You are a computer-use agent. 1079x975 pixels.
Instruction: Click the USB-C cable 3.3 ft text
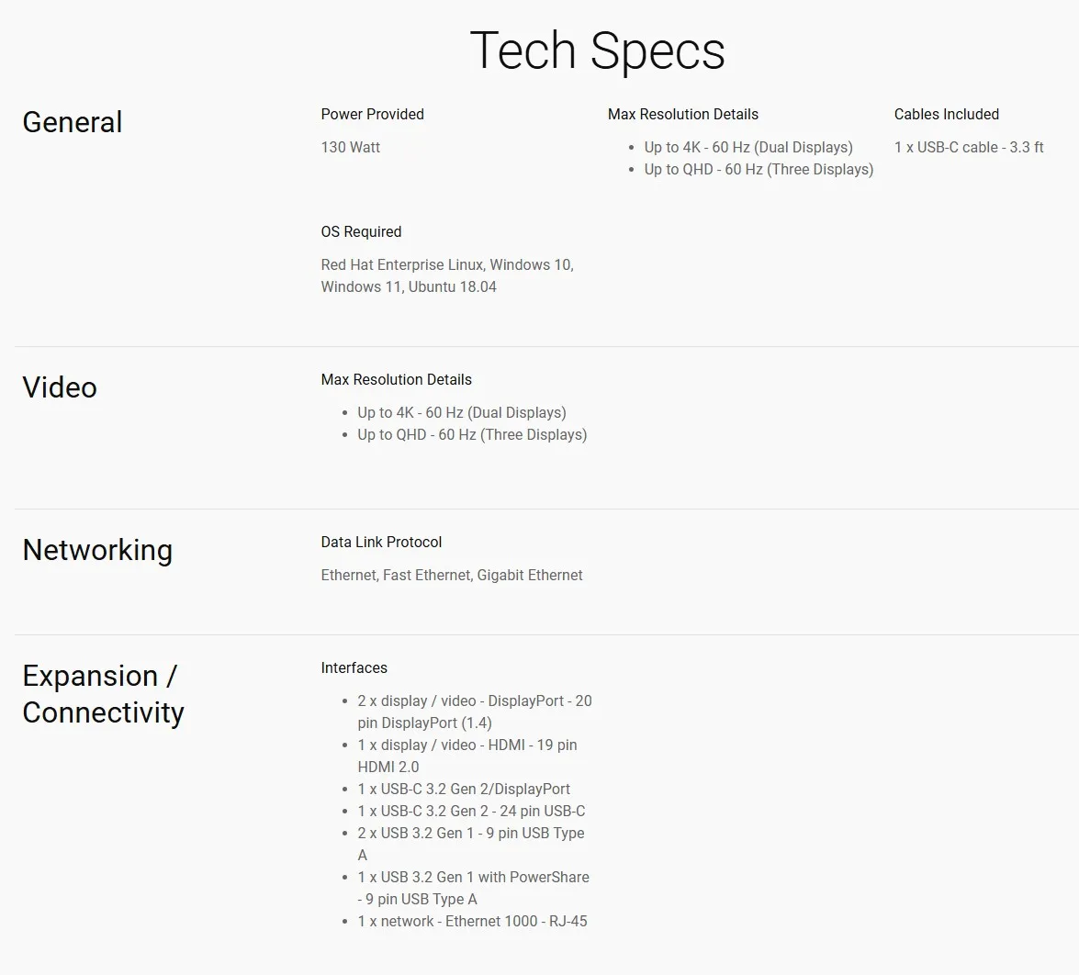point(968,147)
